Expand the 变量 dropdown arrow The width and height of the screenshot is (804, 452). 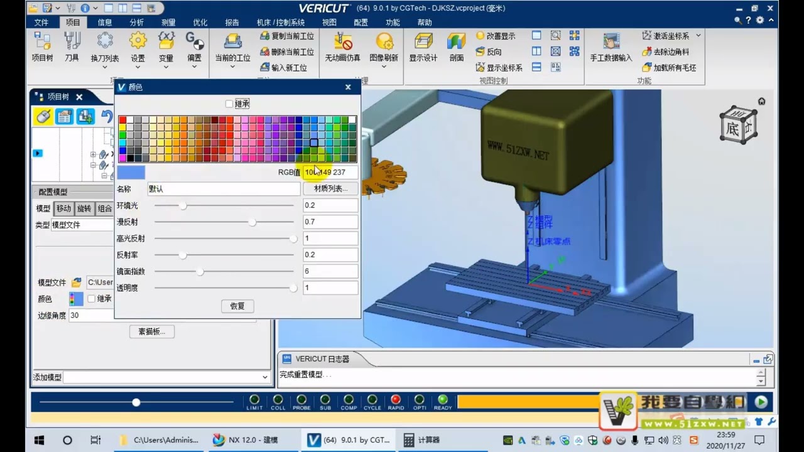pos(166,66)
